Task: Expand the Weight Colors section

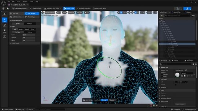Action: pyautogui.click(x=10, y=43)
